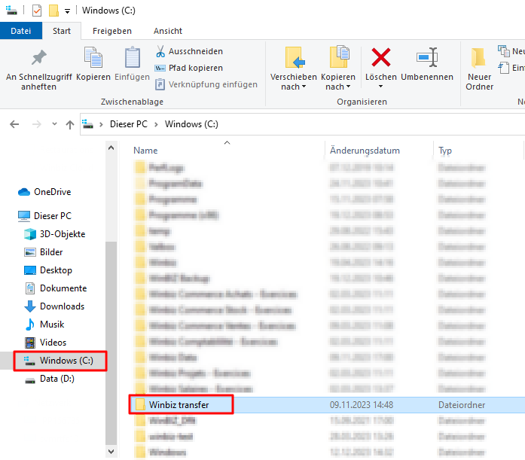Navigate up one folder level arrow

point(70,124)
